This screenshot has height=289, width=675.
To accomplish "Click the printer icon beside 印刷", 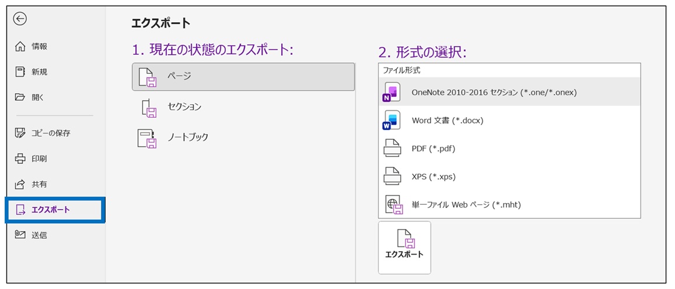I will click(x=20, y=158).
